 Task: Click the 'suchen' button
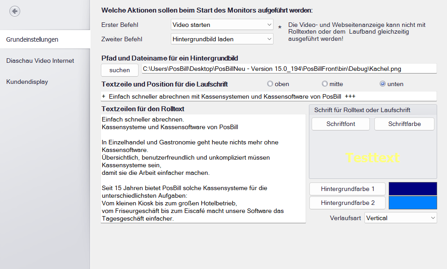(x=119, y=70)
